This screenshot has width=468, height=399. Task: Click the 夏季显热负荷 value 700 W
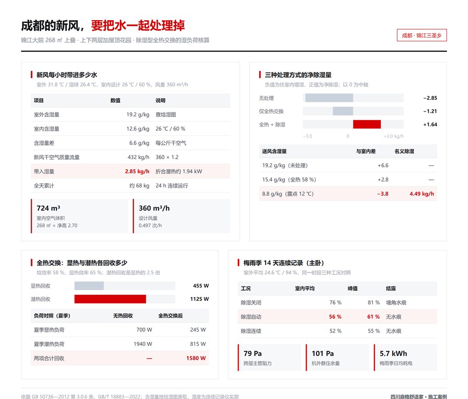coord(144,330)
